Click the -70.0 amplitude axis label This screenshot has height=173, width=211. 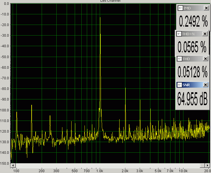click(5, 78)
